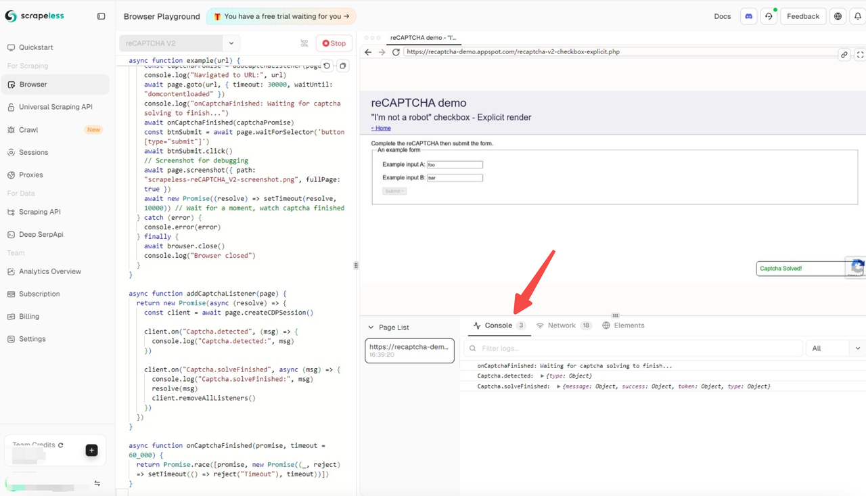Click the Analytics Overview chart icon
This screenshot has width=866, height=496.
click(12, 271)
